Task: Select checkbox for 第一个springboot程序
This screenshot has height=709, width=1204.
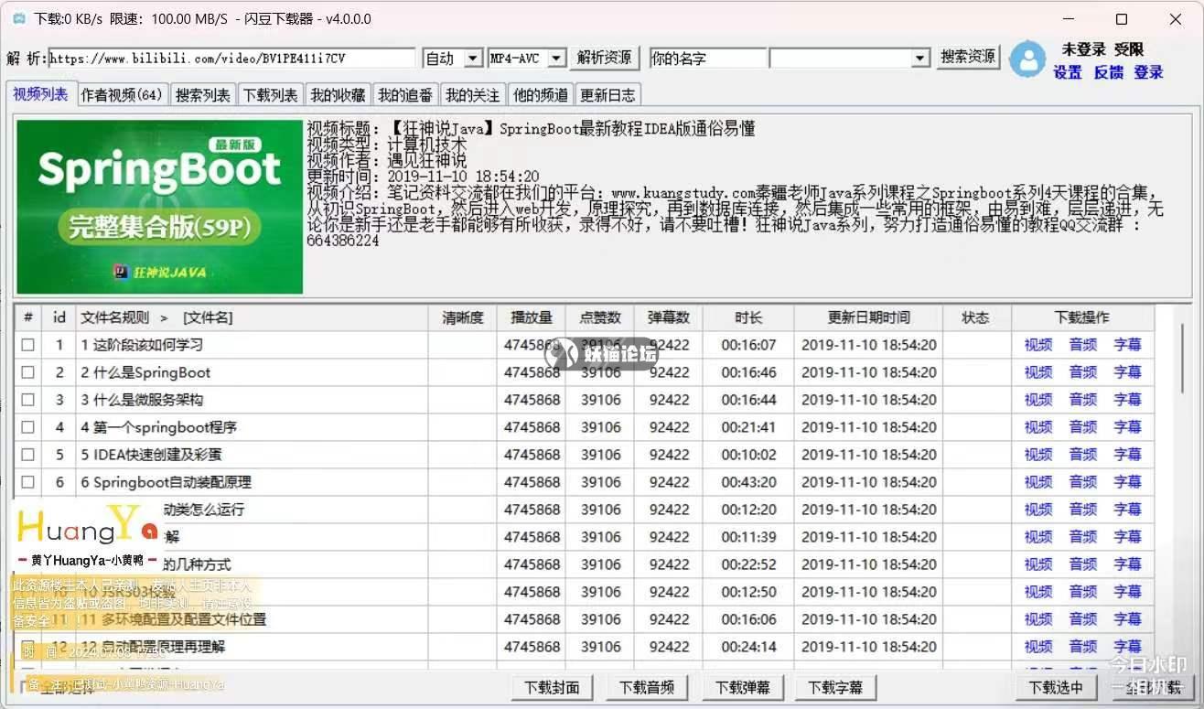Action: tap(28, 427)
